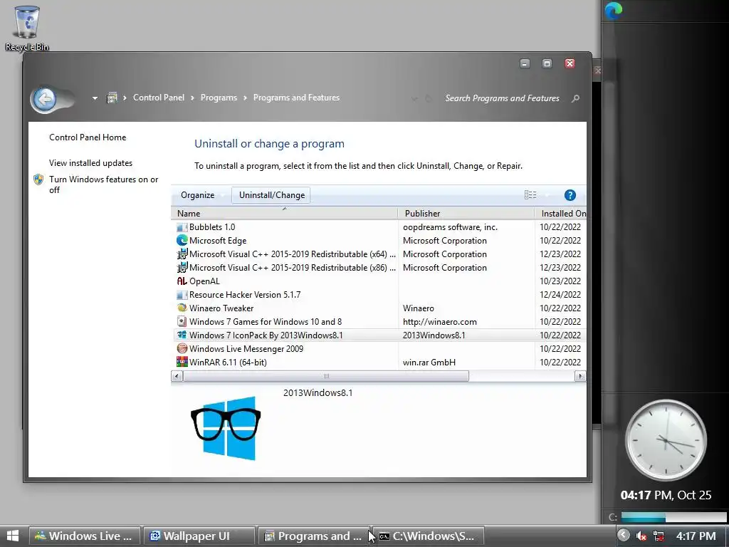This screenshot has height=547, width=729.
Task: Click the Uninstall/Change button
Action: tap(271, 195)
